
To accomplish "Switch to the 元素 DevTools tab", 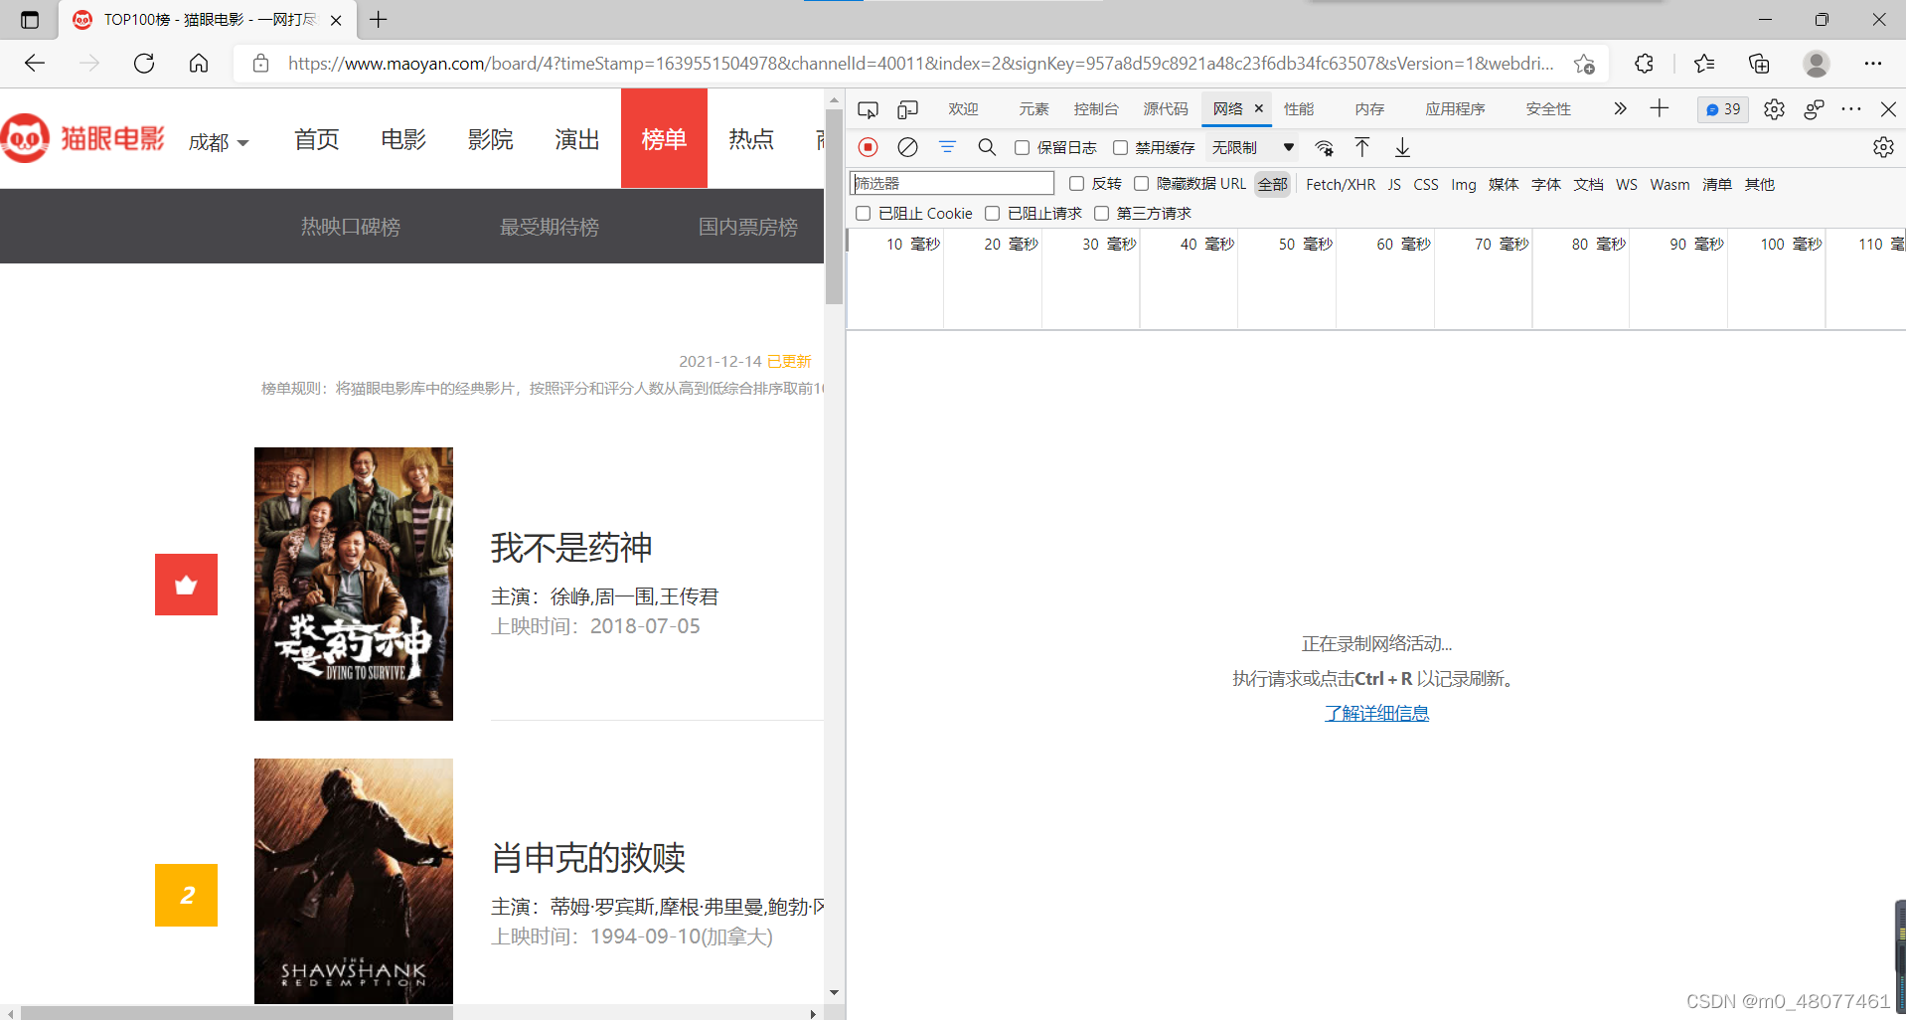I will [1033, 109].
